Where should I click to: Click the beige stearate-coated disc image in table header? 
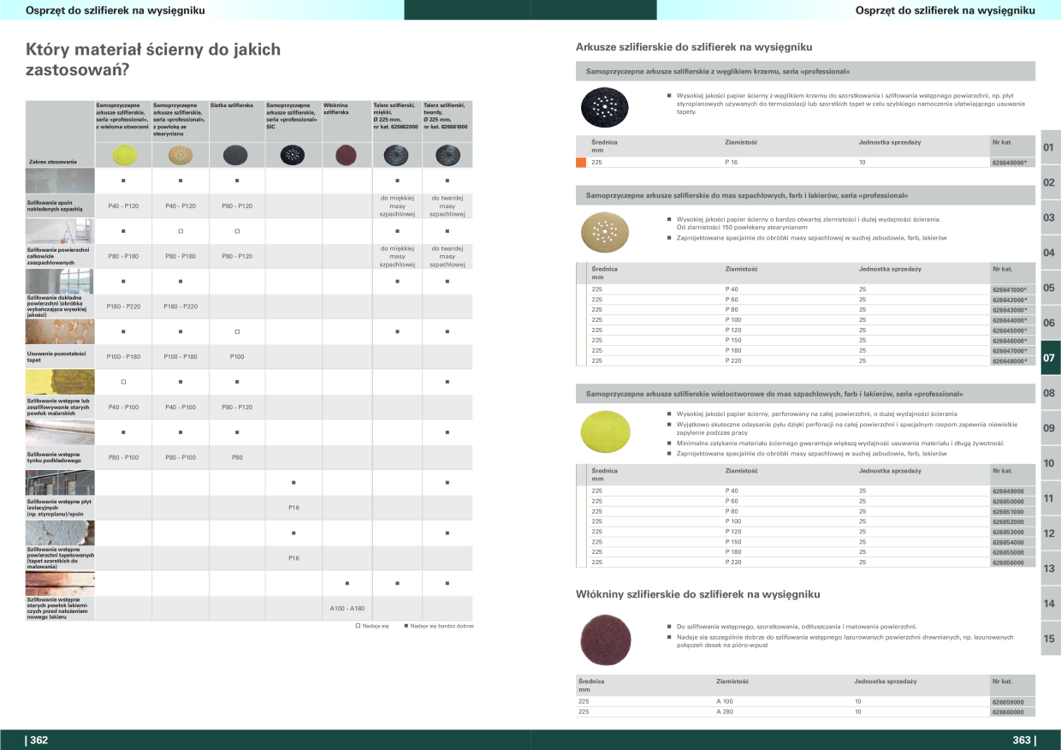point(180,155)
